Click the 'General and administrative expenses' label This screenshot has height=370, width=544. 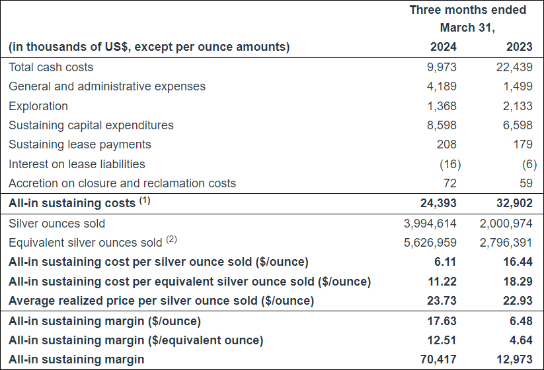[107, 86]
